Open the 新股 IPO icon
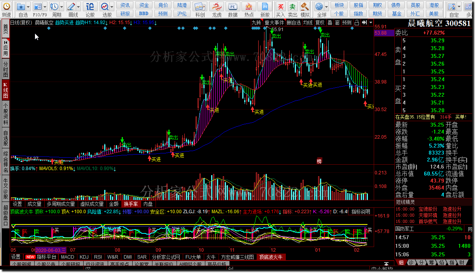This screenshot has width=476, height=273. click(265, 7)
